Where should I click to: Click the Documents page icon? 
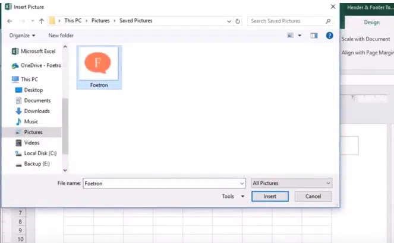18,100
